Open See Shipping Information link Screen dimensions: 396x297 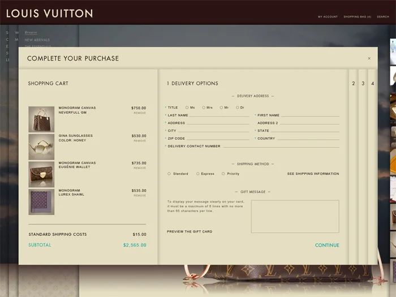tap(313, 174)
